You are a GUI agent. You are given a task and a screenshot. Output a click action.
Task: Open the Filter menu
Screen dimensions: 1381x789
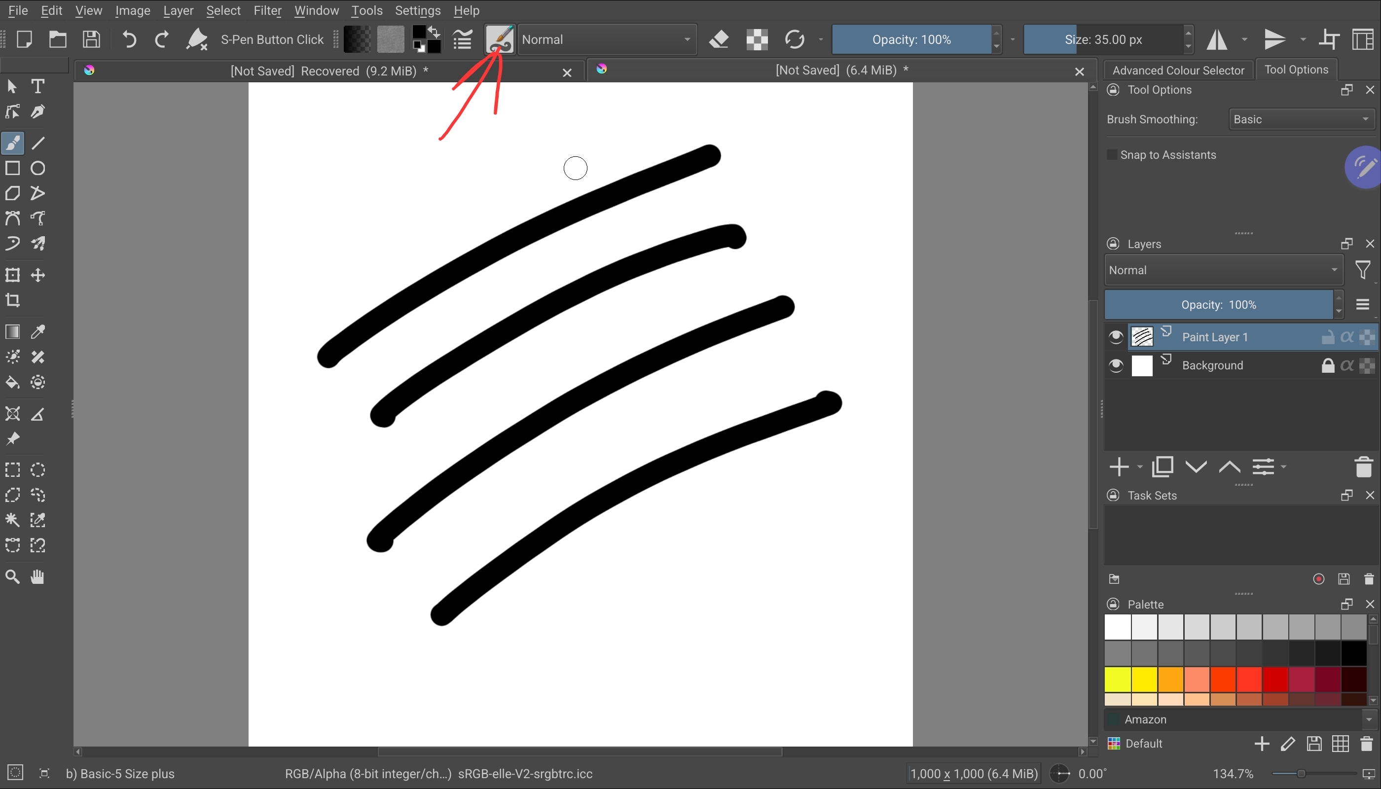click(267, 10)
